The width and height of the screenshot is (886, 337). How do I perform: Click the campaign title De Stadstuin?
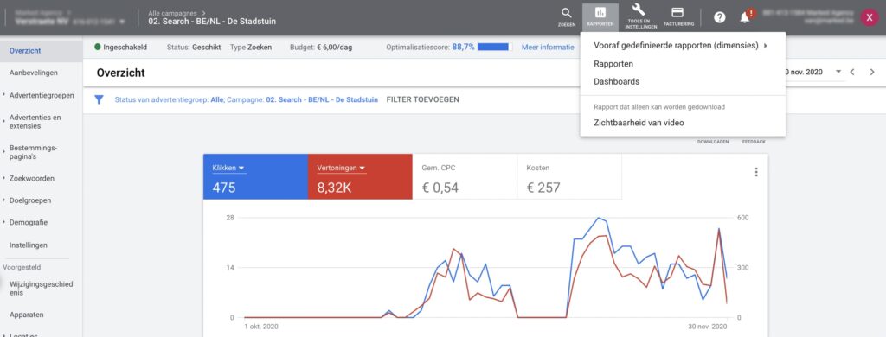point(212,22)
